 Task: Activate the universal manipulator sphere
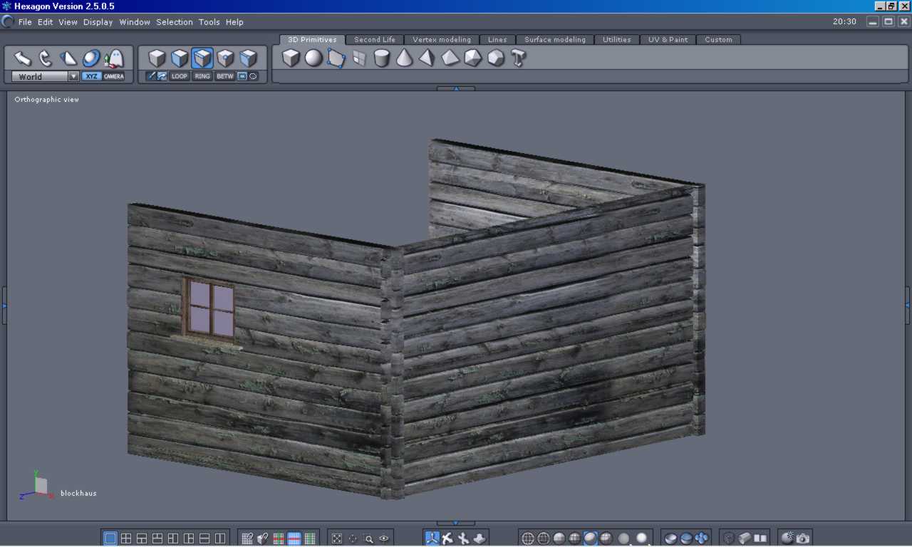click(91, 58)
